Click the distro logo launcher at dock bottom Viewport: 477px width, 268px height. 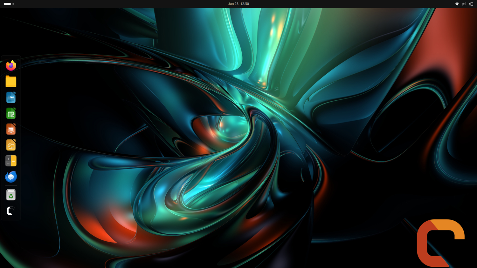click(x=11, y=211)
